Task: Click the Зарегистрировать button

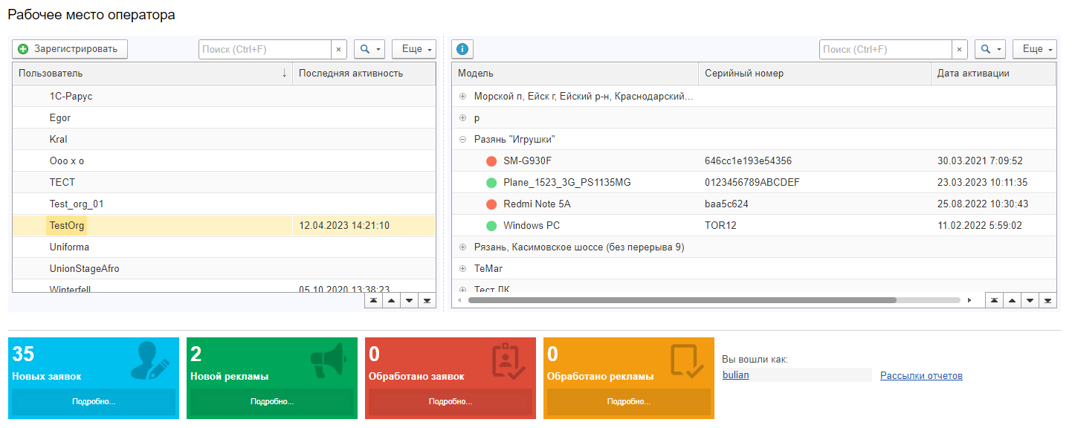Action: pyautogui.click(x=70, y=49)
